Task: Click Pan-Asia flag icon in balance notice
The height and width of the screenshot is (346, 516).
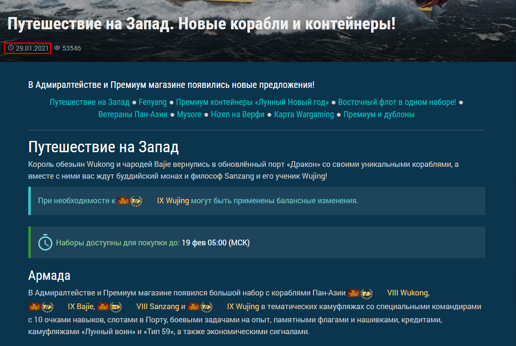Action: [x=123, y=201]
